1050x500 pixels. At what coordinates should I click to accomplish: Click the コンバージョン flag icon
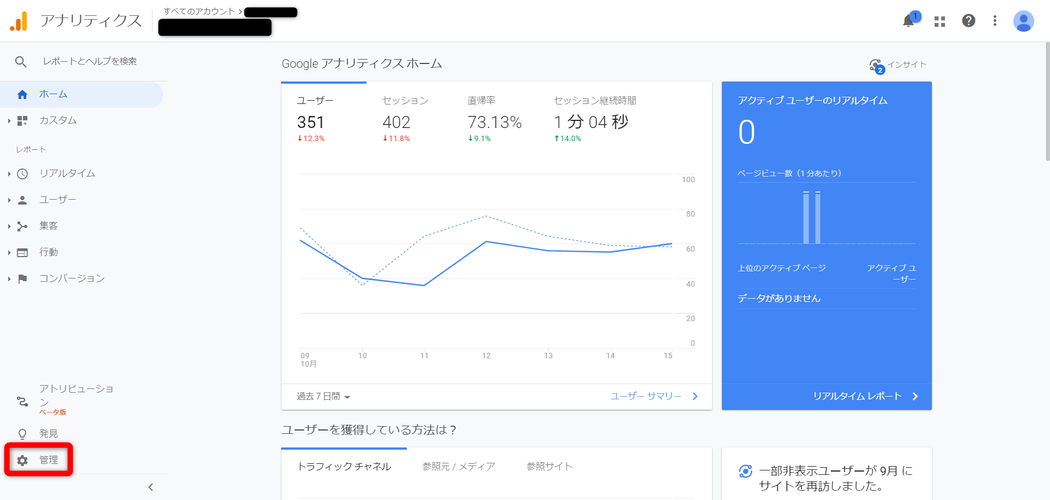click(22, 279)
